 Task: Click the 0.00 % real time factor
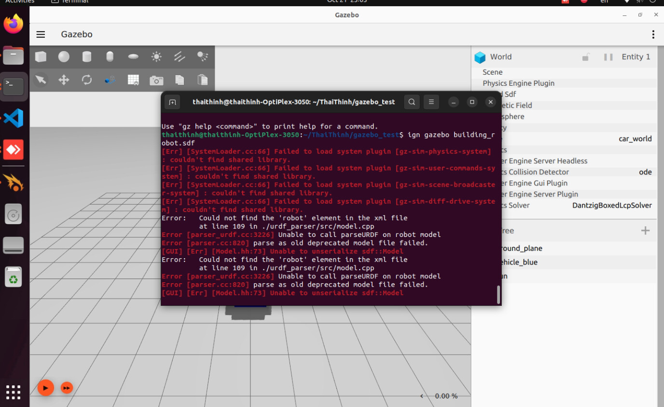(x=446, y=396)
